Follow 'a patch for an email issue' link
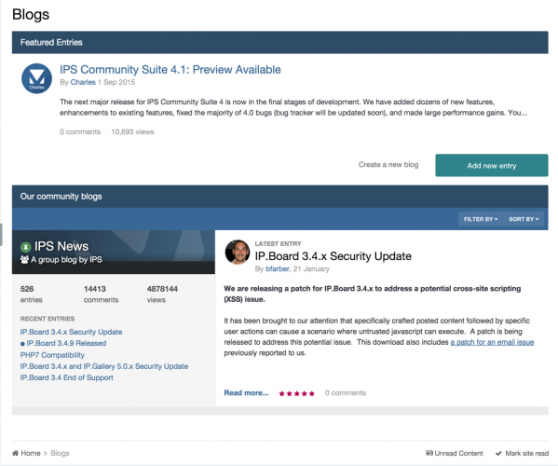The width and height of the screenshot is (558, 466). point(492,342)
